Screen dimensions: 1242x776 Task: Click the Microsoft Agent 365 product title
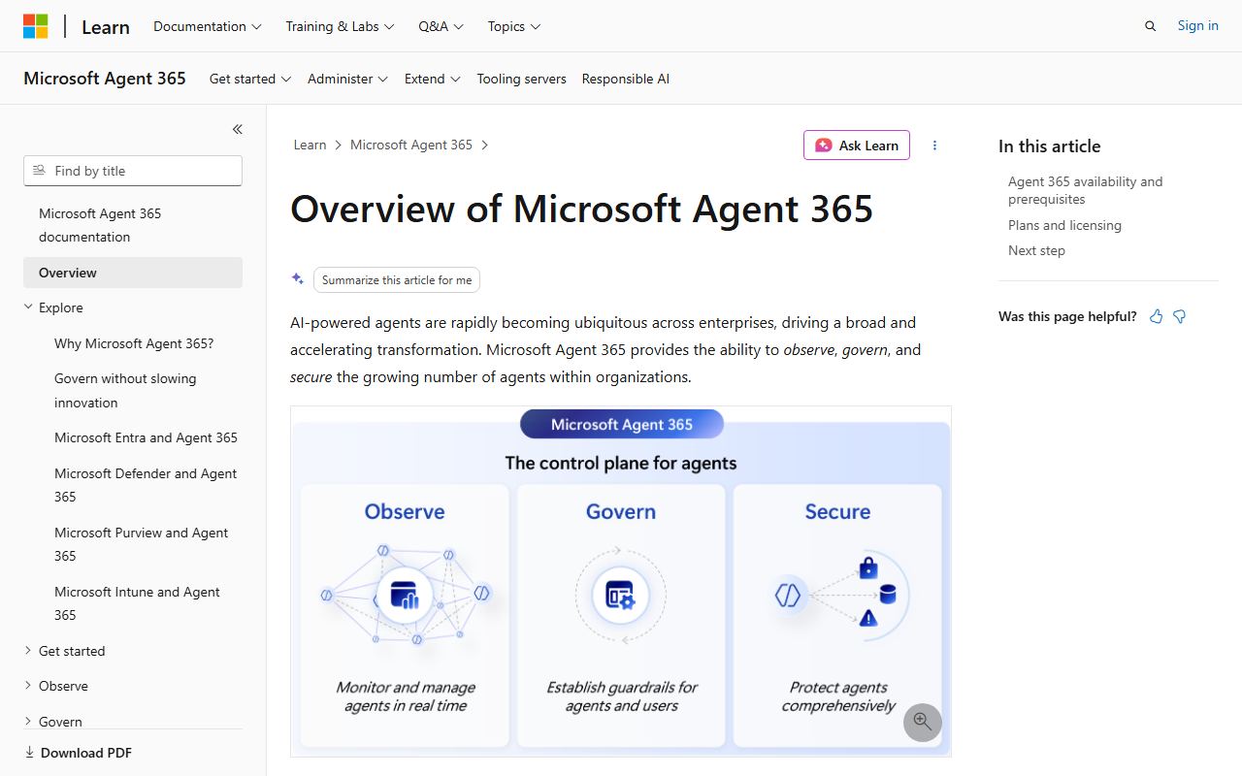[105, 79]
